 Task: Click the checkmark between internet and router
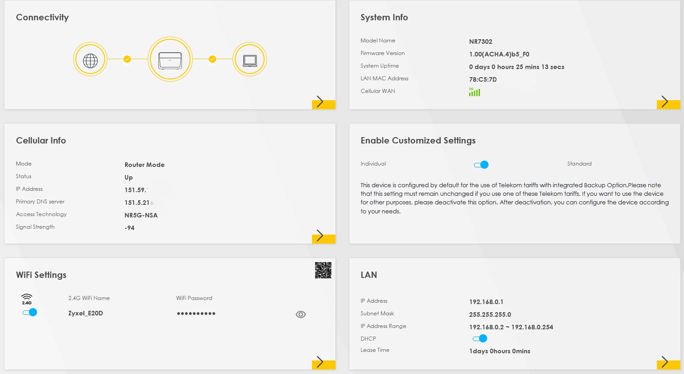(x=127, y=59)
